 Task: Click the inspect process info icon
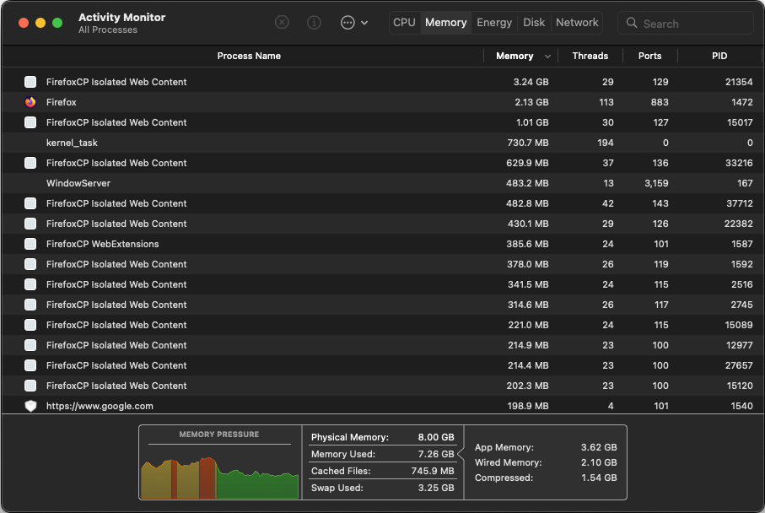(x=314, y=23)
